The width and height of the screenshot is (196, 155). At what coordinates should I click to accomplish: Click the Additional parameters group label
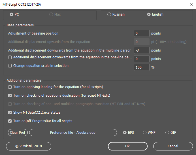pyautogui.click(x=24, y=80)
